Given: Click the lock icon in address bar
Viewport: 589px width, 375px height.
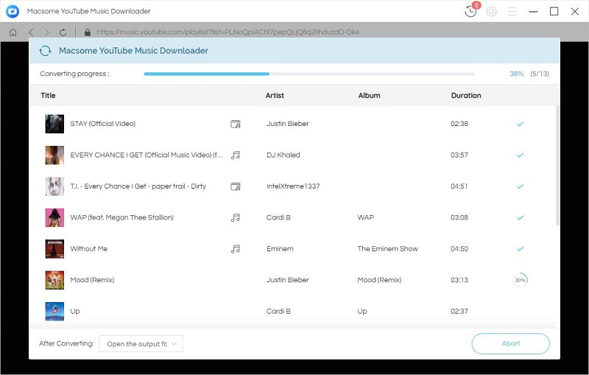Looking at the screenshot, I should pos(88,32).
